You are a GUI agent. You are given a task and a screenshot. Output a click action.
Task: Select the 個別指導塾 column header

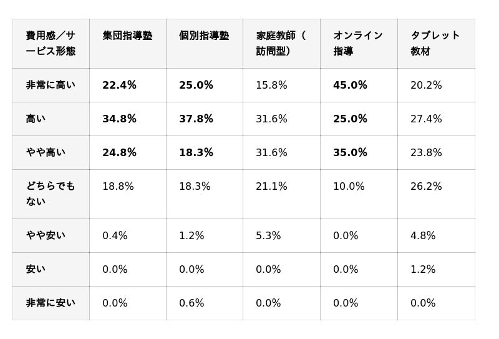pyautogui.click(x=204, y=36)
